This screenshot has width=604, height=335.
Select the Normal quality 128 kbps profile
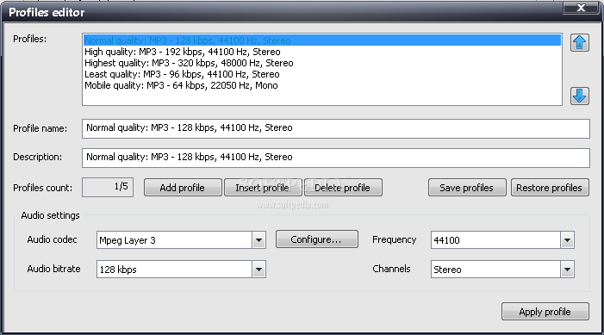[x=322, y=40]
